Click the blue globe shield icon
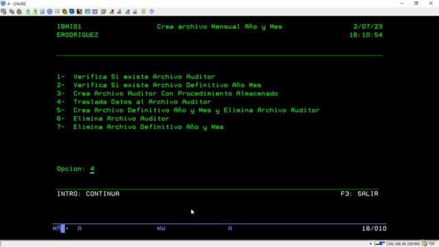 pos(72,12)
